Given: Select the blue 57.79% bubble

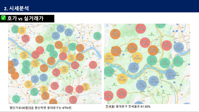Looking at the screenshot, I should click(x=179, y=47).
